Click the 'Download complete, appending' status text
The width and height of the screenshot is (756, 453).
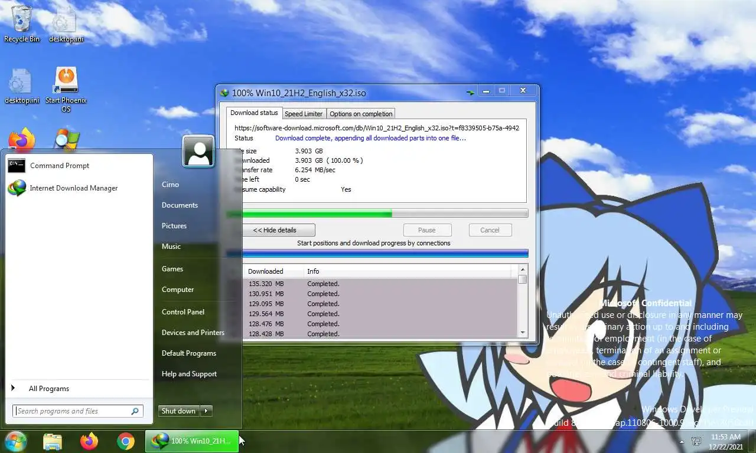pyautogui.click(x=370, y=138)
